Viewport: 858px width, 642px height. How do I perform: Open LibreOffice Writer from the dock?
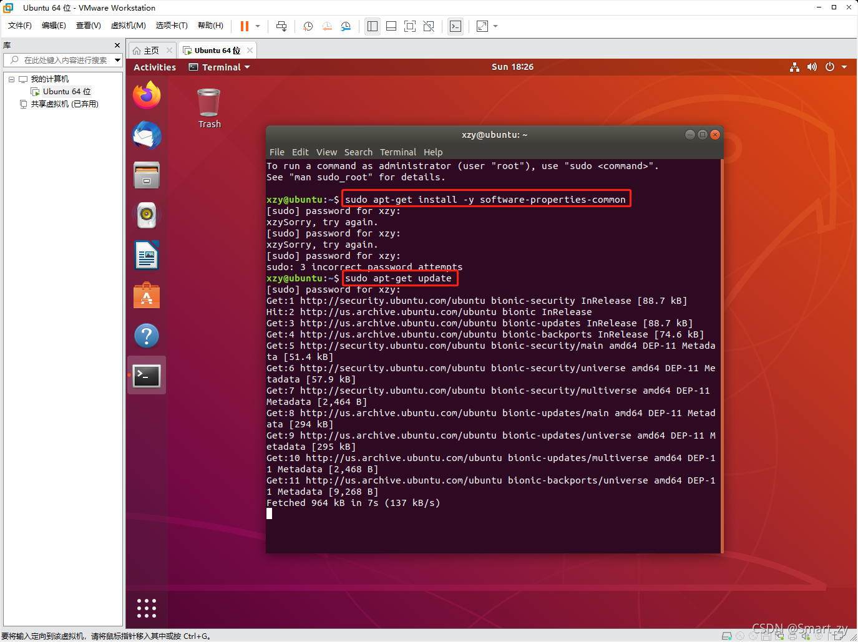pos(147,255)
